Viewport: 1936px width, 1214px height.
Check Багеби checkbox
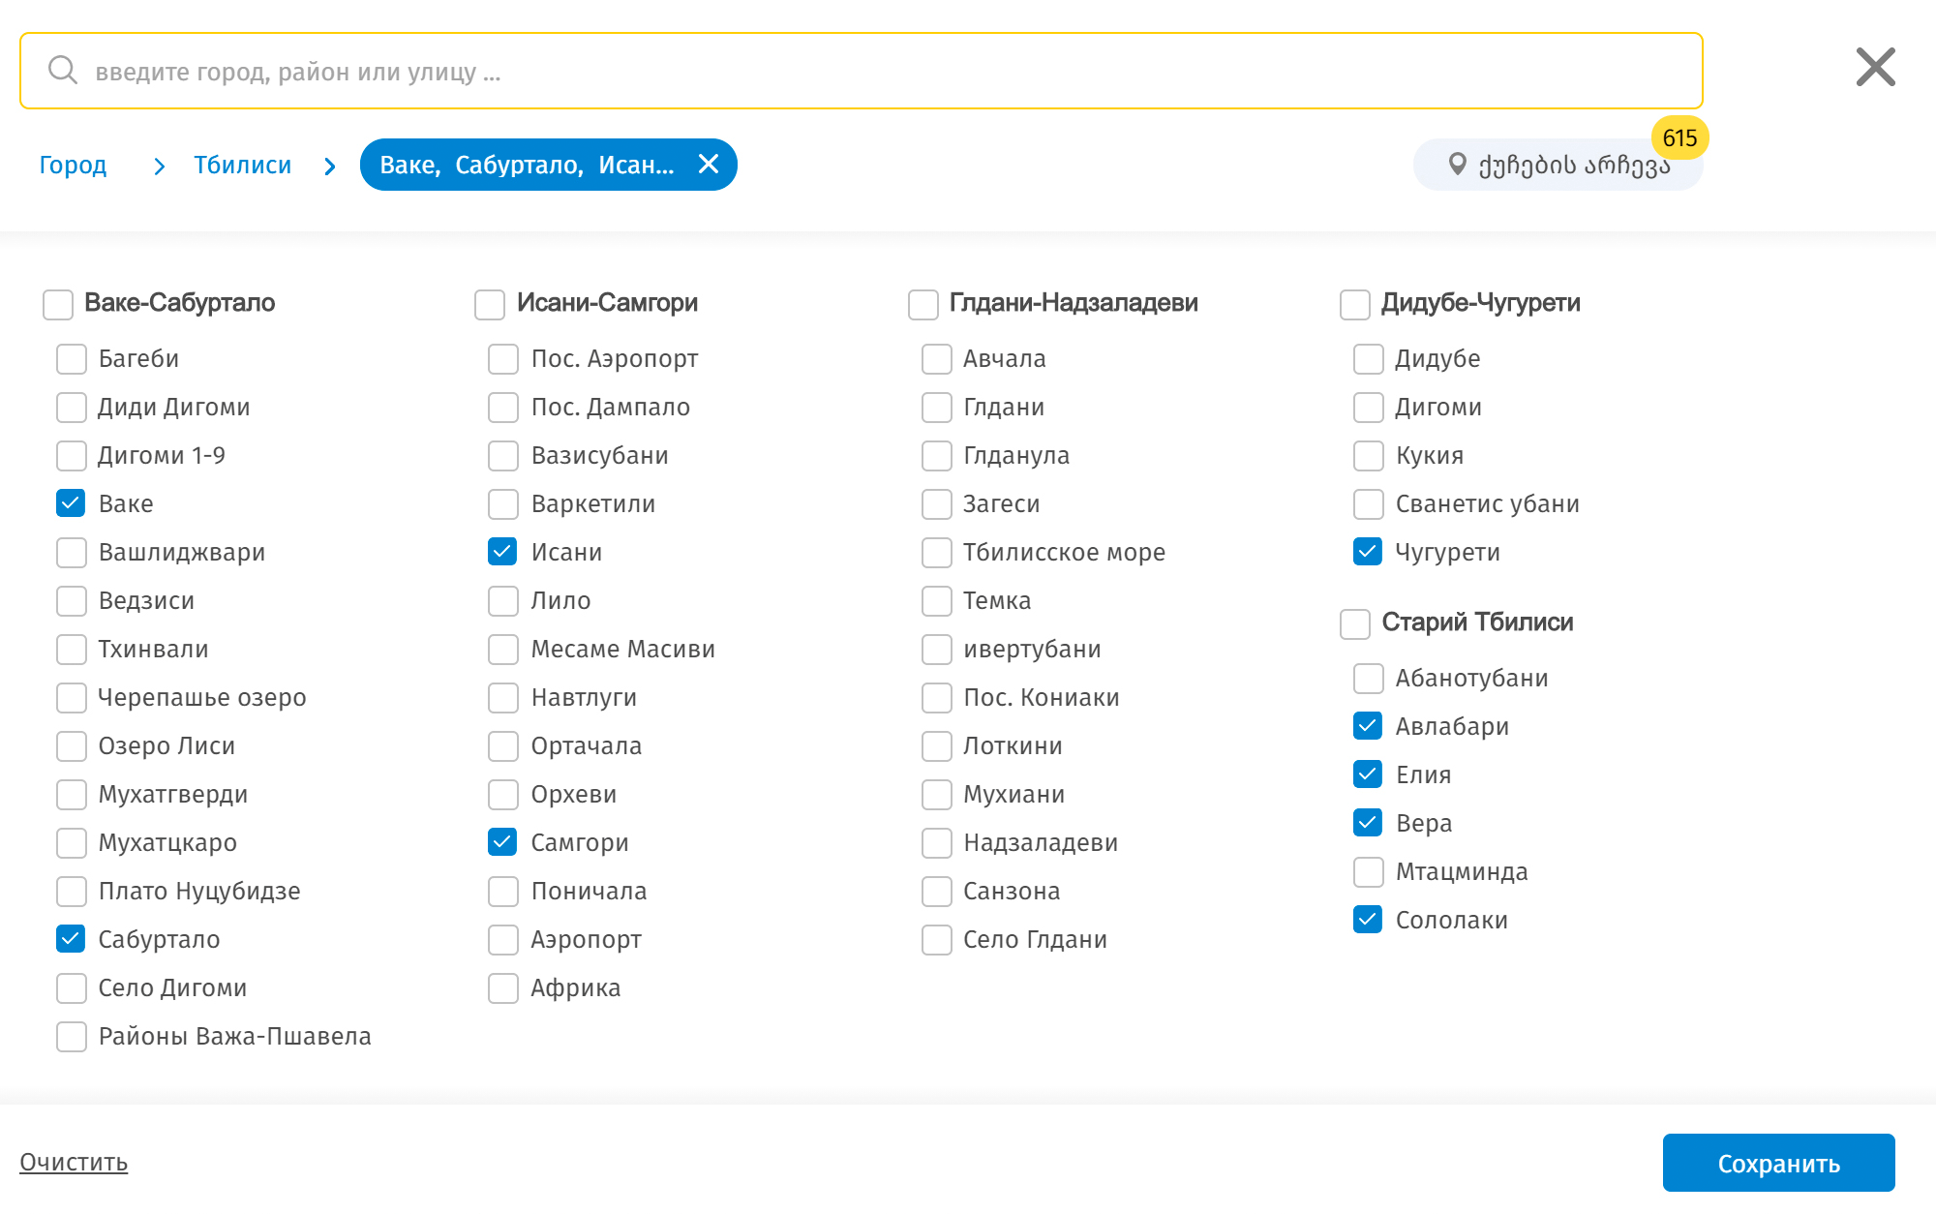coord(72,359)
